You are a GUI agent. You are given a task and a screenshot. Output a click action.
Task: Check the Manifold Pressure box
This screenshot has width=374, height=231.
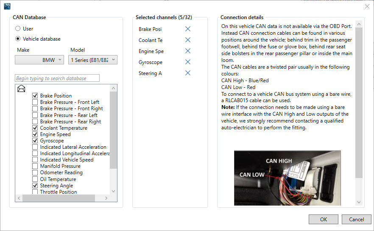coord(35,166)
